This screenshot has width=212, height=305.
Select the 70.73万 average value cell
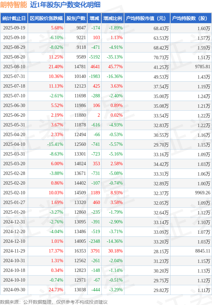[161, 58]
